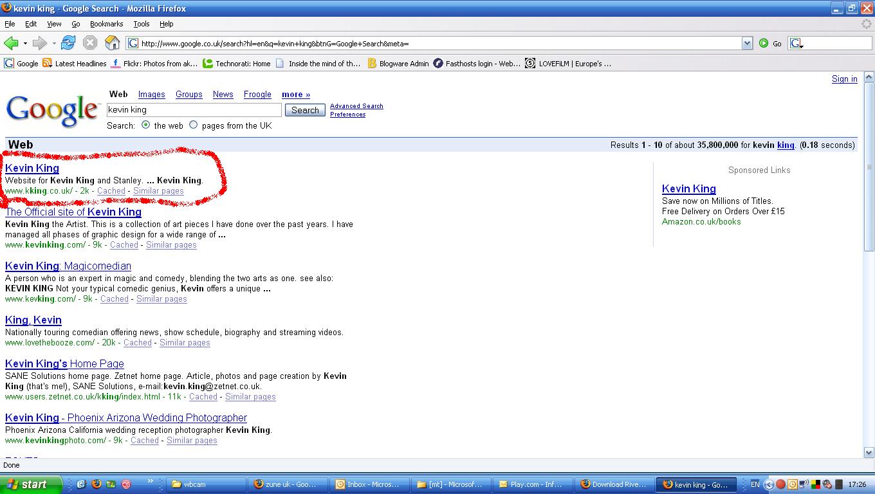Open Technorati: Home bookmark

point(237,64)
